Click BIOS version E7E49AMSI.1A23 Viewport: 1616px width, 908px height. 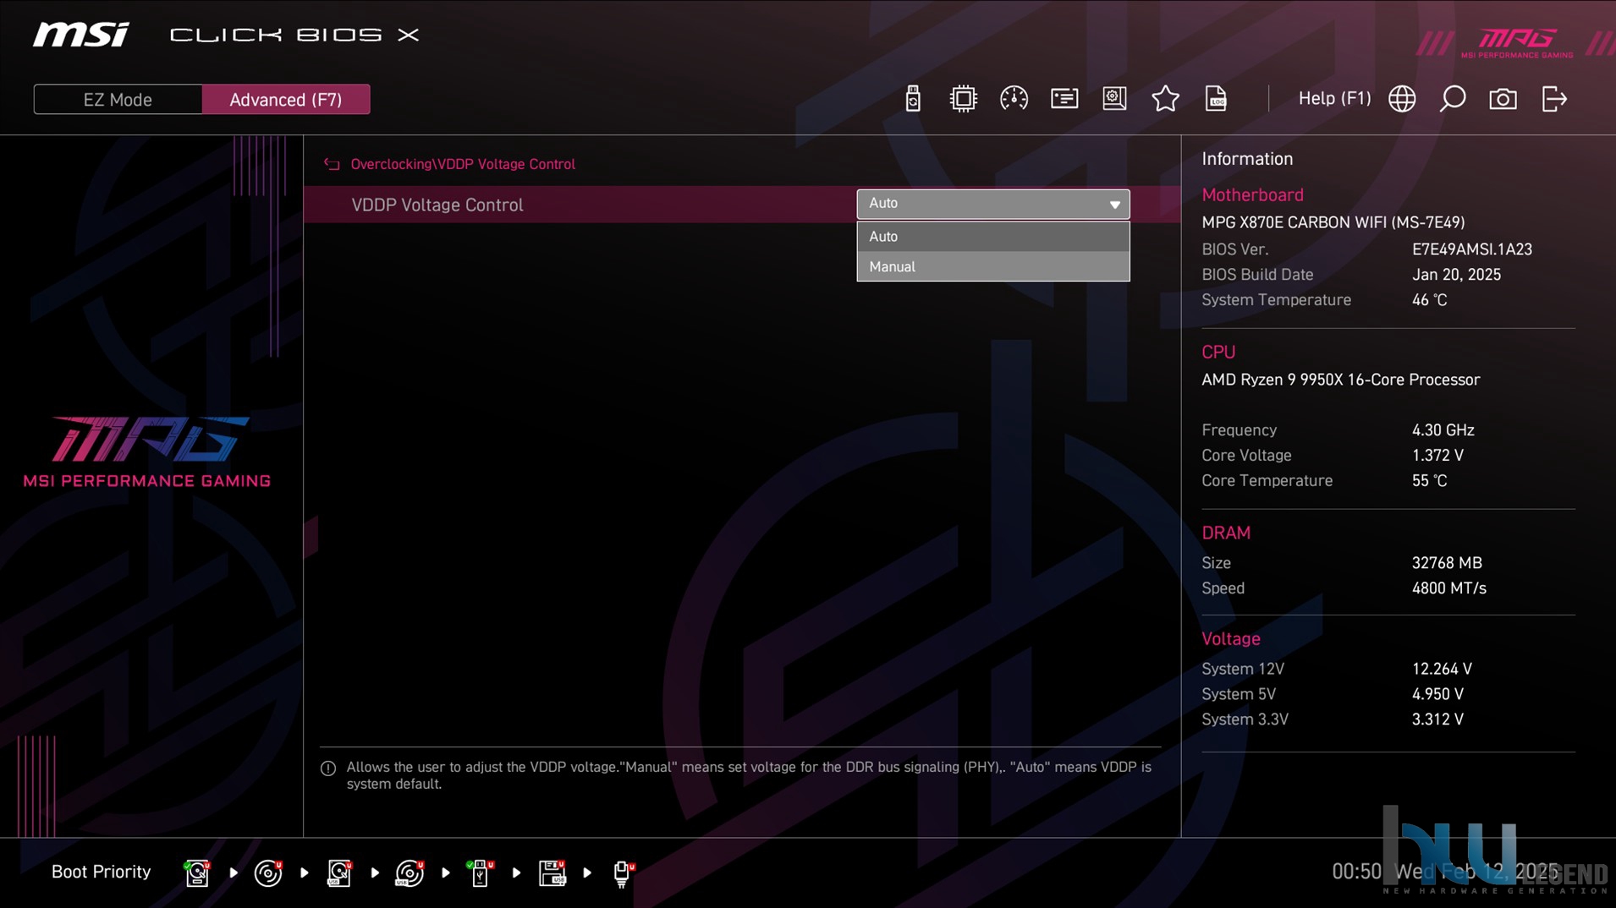[x=1471, y=249]
